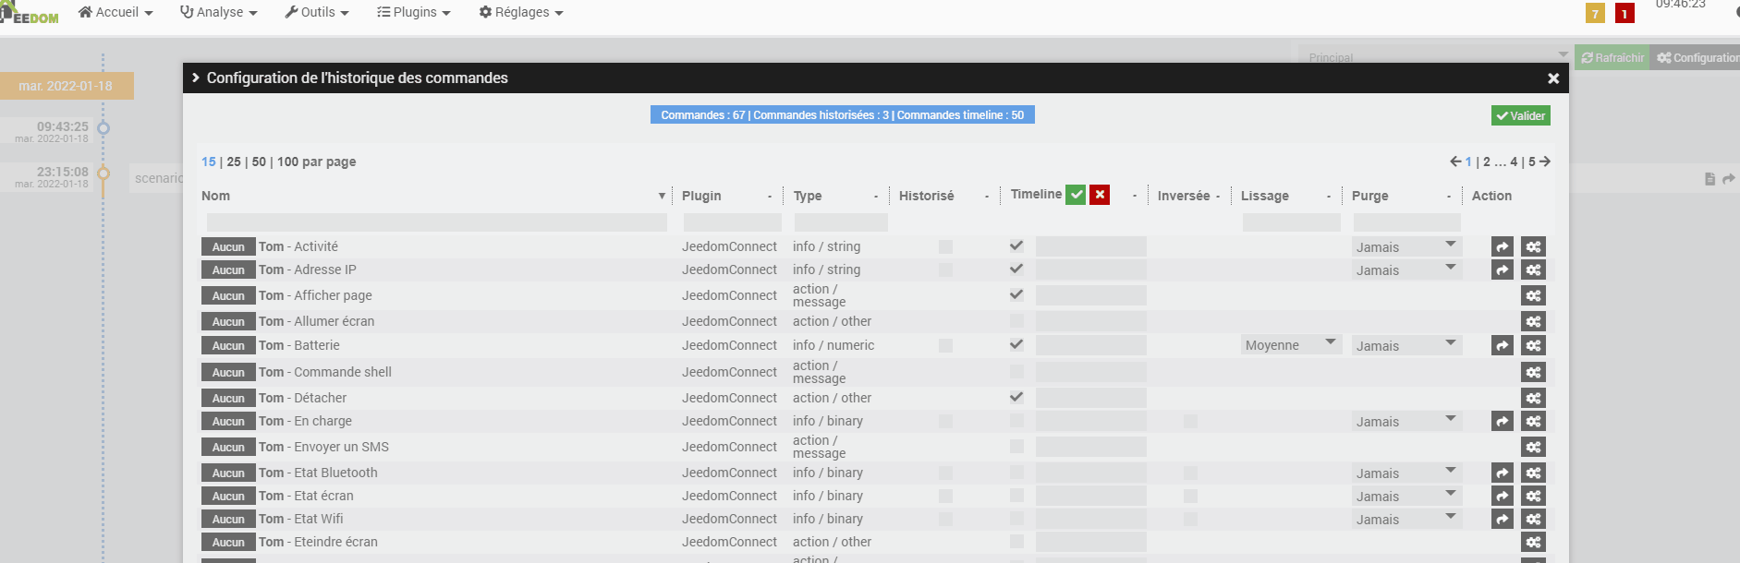
Task: Click share arrow icon for Tom - Adresse IP
Action: [1503, 270]
